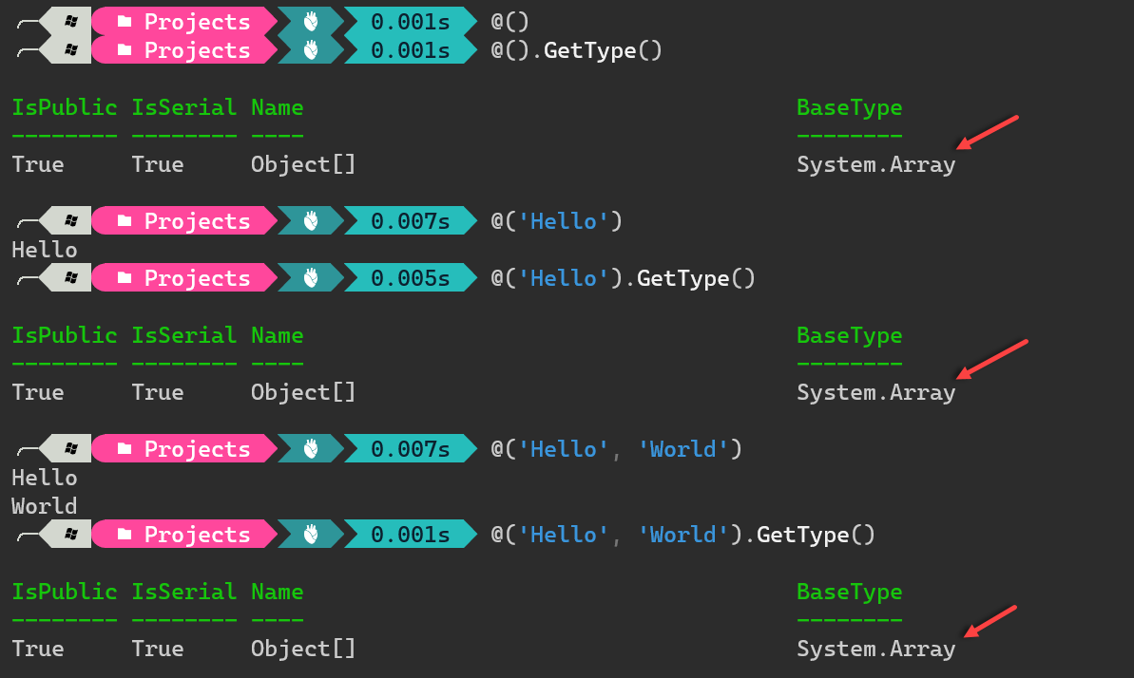Screen dimensions: 1134x678
Task: Click the @().GetType() command text
Action: (576, 50)
